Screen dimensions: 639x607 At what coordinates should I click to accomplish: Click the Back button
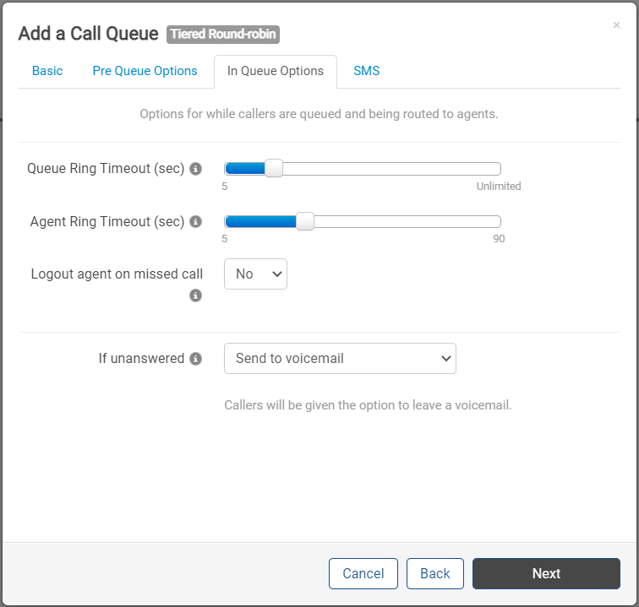coord(434,573)
